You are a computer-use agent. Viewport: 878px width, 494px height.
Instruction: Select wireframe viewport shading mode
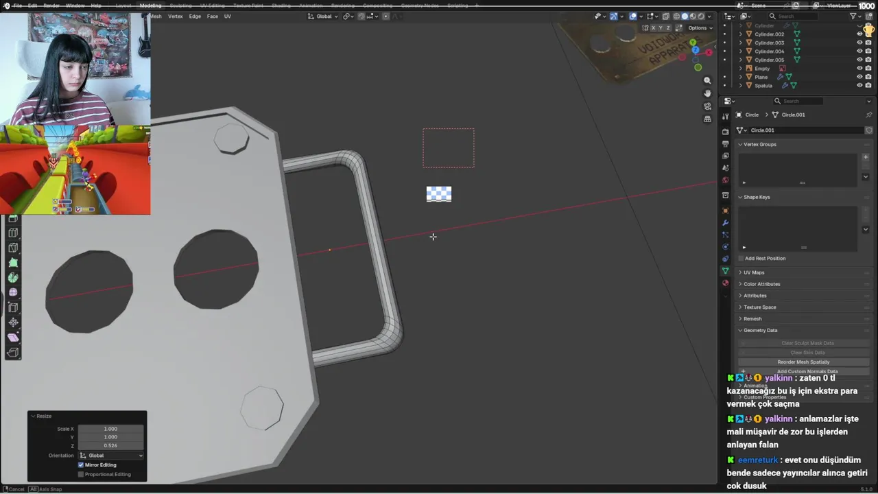tap(676, 16)
